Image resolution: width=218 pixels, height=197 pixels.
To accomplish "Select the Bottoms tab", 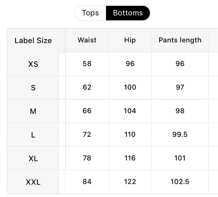I will (128, 13).
